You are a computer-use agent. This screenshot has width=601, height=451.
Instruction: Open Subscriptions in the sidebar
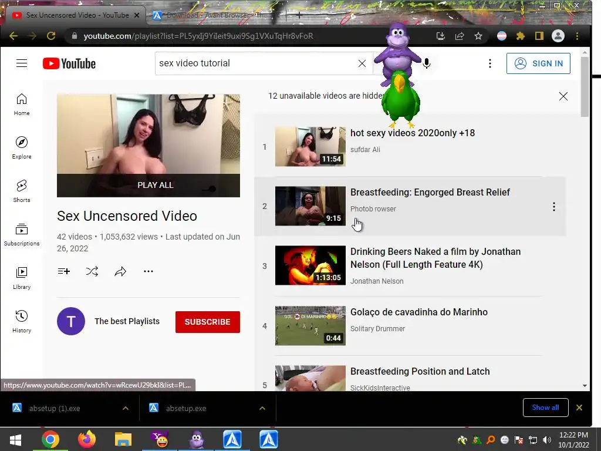tap(22, 235)
